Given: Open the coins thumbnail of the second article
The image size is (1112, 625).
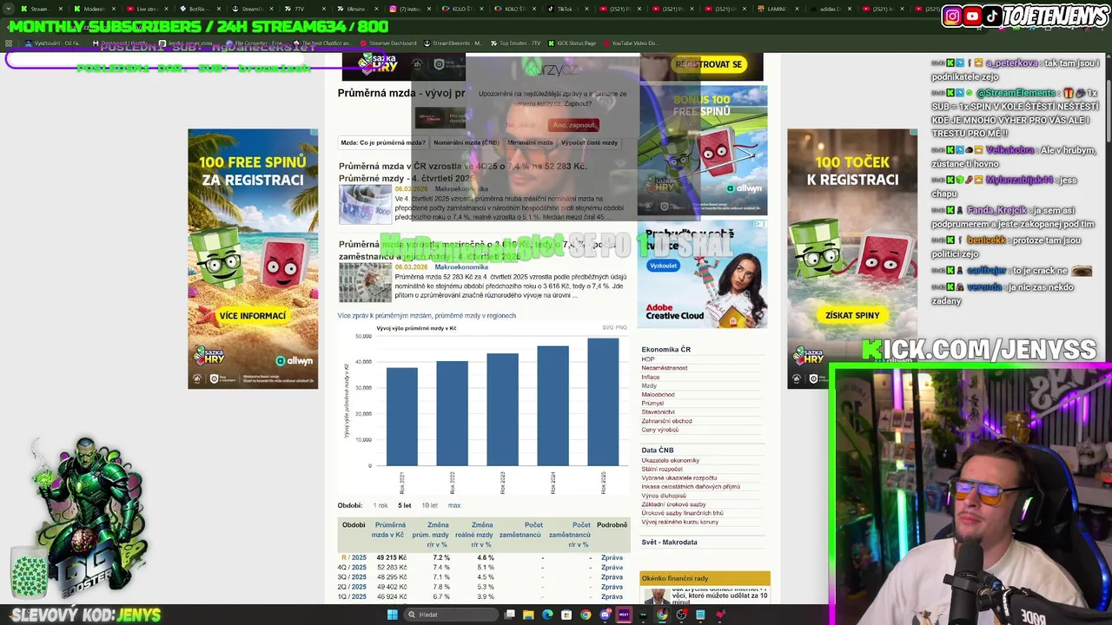Looking at the screenshot, I should (x=365, y=282).
